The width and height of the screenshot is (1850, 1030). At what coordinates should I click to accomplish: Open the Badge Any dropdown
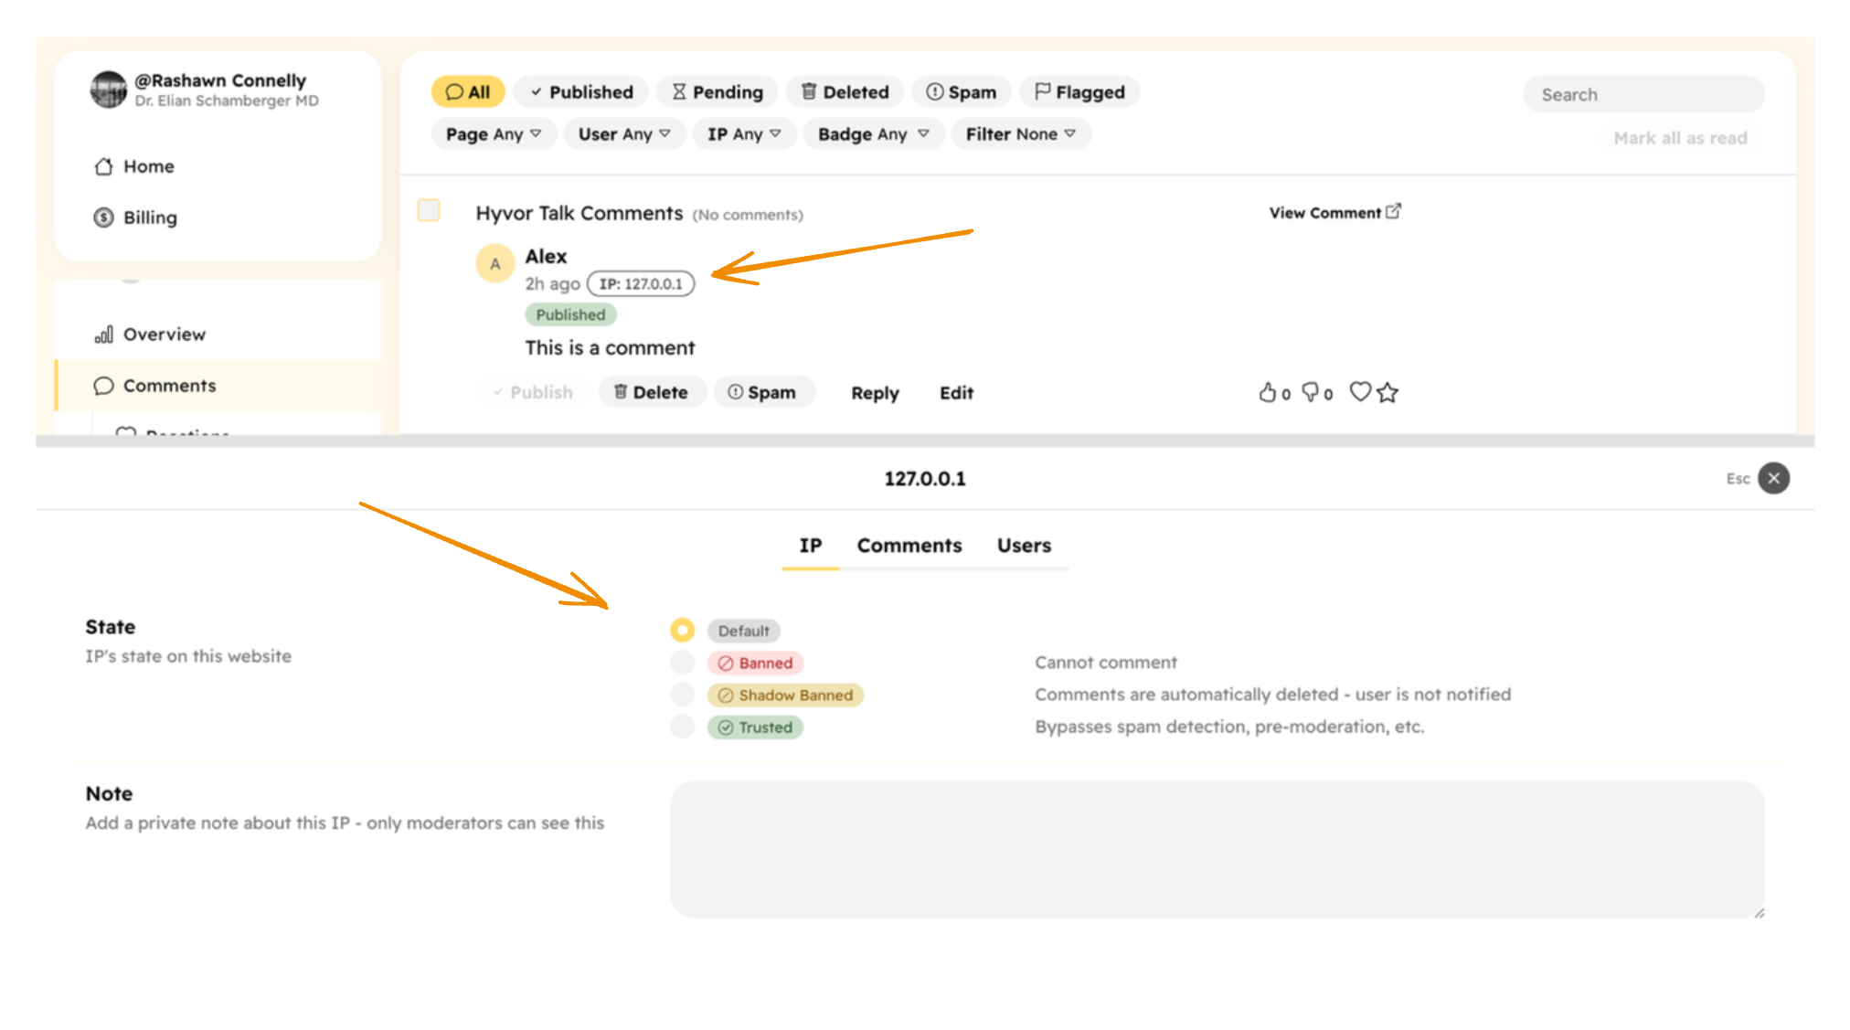point(872,133)
